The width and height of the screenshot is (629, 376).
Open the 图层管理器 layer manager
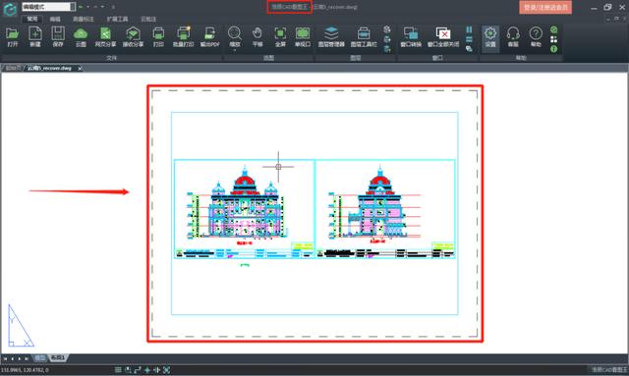331,37
